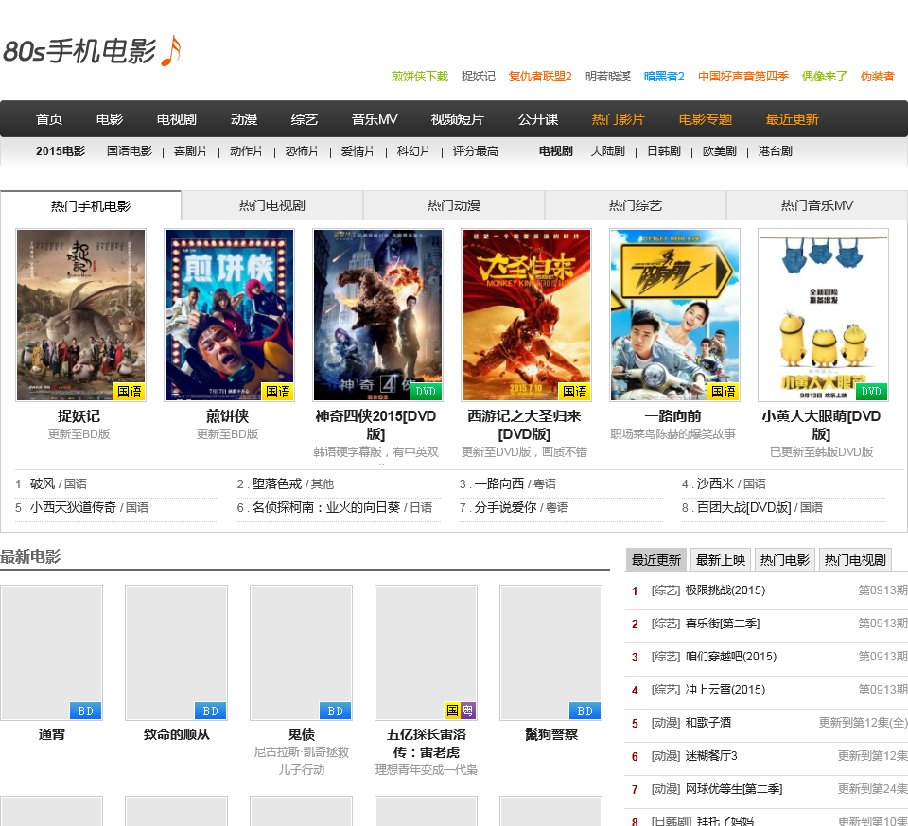The width and height of the screenshot is (908, 826).
Task: Filter by 2015电影 in sub navigation
Action: point(61,151)
